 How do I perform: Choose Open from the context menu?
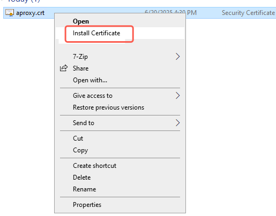(81, 21)
